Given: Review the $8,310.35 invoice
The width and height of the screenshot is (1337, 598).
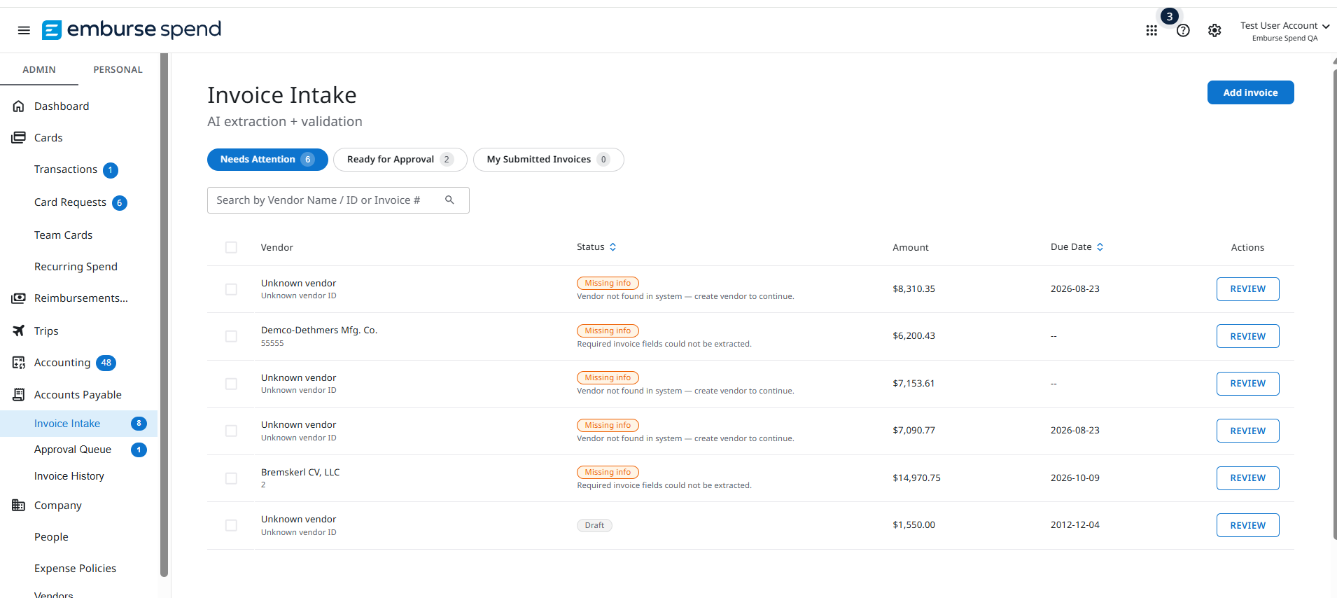Looking at the screenshot, I should click(x=1247, y=289).
